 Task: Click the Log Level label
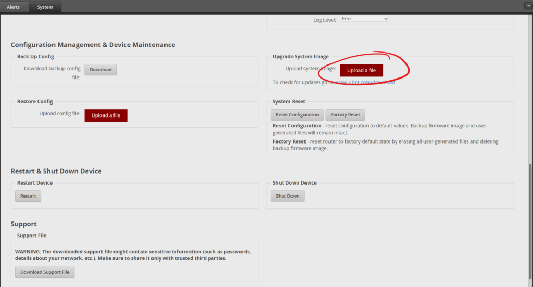coord(325,20)
